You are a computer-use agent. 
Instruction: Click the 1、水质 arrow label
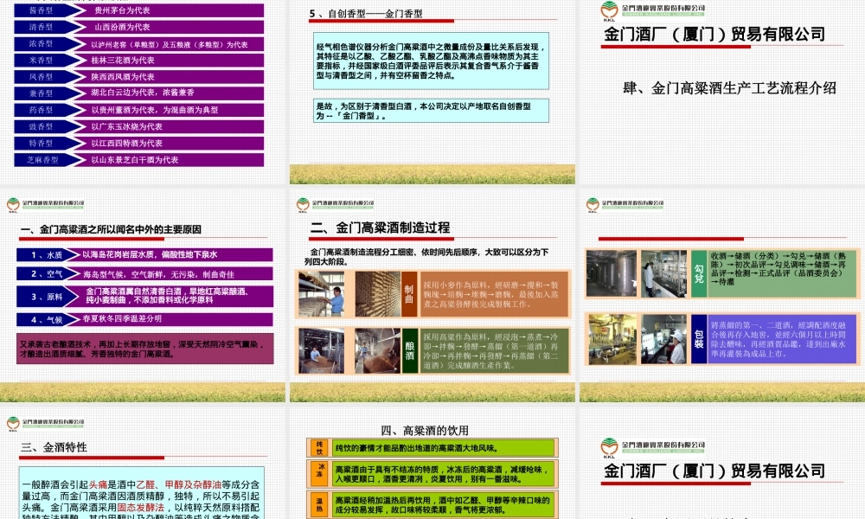coord(48,255)
